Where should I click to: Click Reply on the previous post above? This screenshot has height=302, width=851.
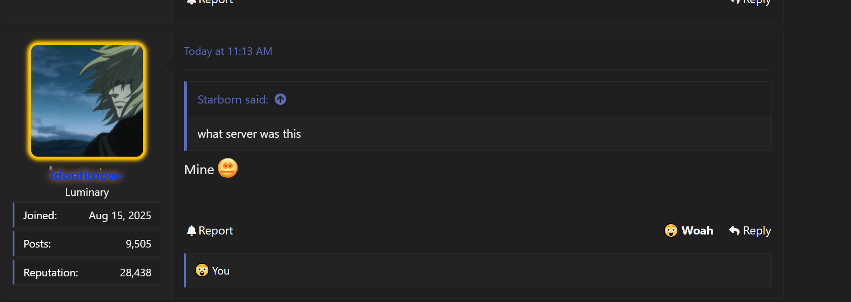756,2
